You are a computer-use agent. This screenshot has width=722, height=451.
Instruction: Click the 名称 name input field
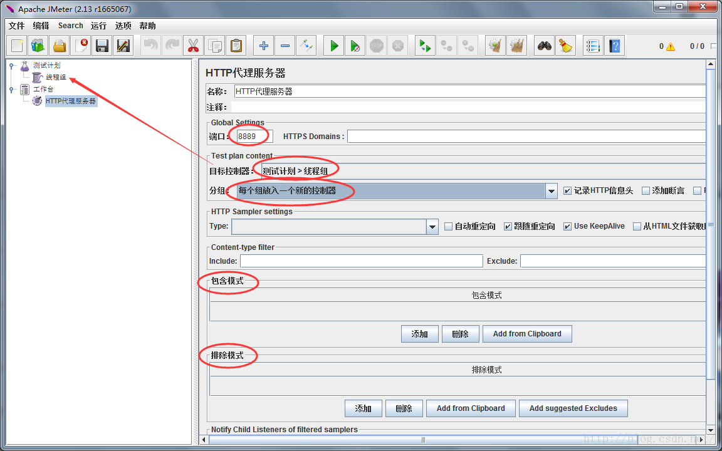469,91
